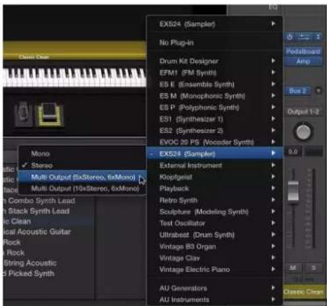Solo the channel with the S button
This screenshot has width=327, height=306.
(314, 268)
